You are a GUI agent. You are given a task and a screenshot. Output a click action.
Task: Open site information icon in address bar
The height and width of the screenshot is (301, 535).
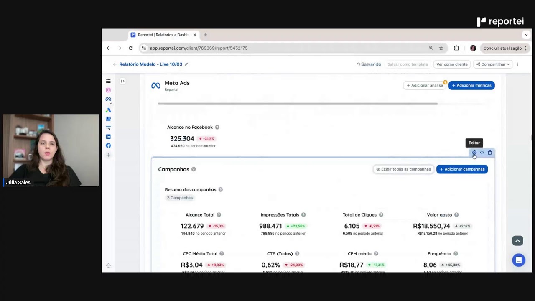[x=144, y=48]
